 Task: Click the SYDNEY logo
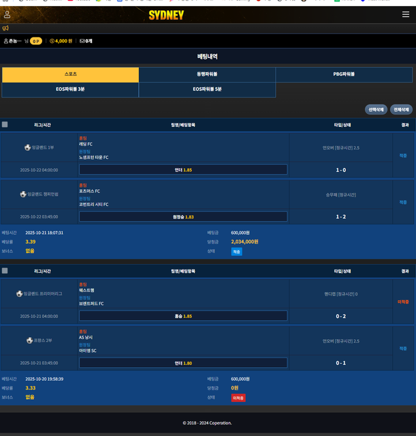coord(166,15)
